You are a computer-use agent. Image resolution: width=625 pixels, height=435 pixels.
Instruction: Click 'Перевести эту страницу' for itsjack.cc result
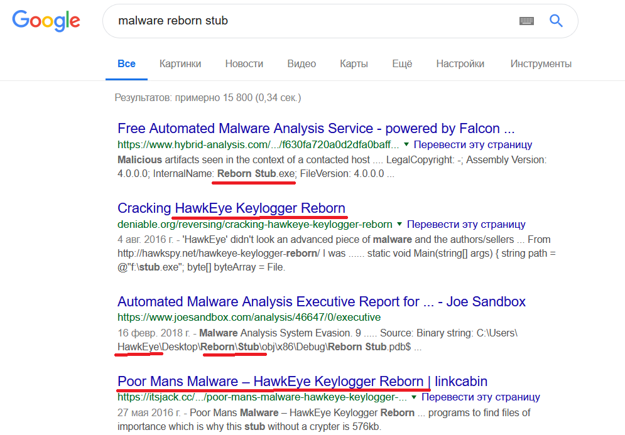coord(481,397)
